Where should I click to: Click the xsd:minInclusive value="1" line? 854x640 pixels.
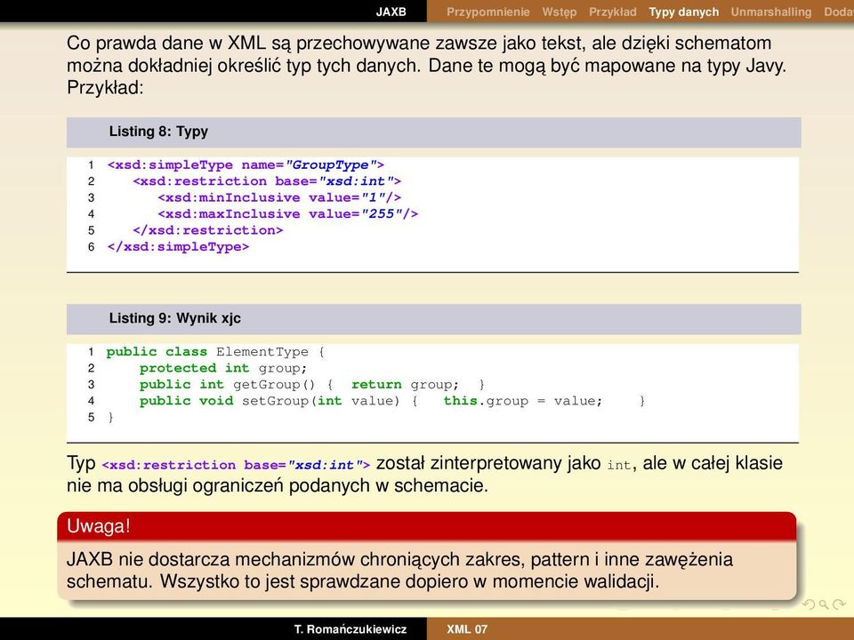tap(279, 197)
